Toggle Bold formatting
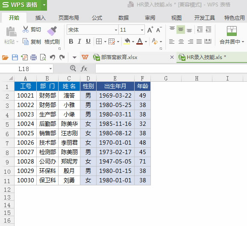Image resolution: width=247 pixels, height=226 pixels. [x=71, y=42]
